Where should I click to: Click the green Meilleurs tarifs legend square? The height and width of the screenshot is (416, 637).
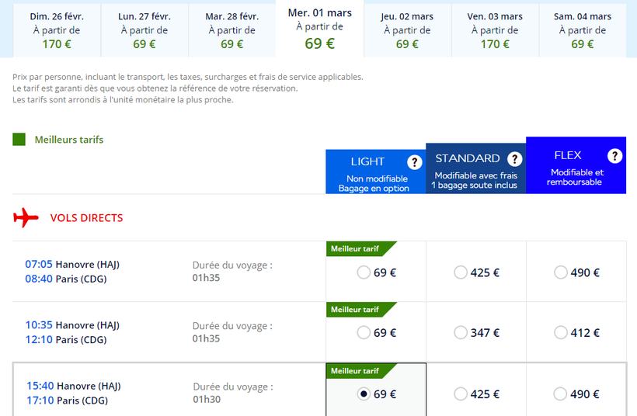tap(19, 140)
